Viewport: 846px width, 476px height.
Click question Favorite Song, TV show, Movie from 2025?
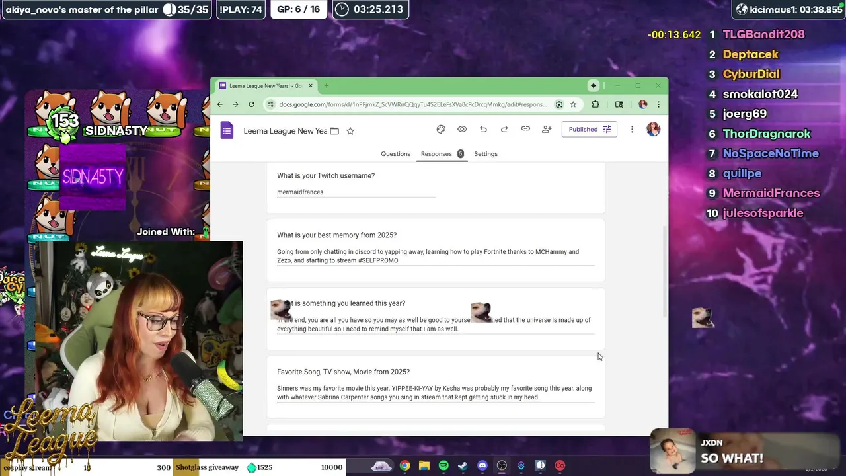343,372
